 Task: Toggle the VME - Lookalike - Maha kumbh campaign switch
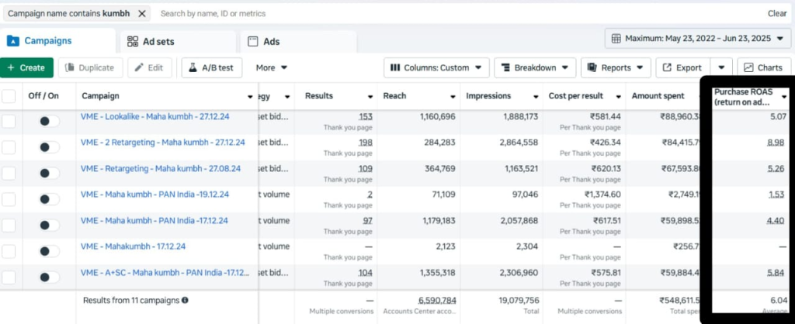[49, 122]
